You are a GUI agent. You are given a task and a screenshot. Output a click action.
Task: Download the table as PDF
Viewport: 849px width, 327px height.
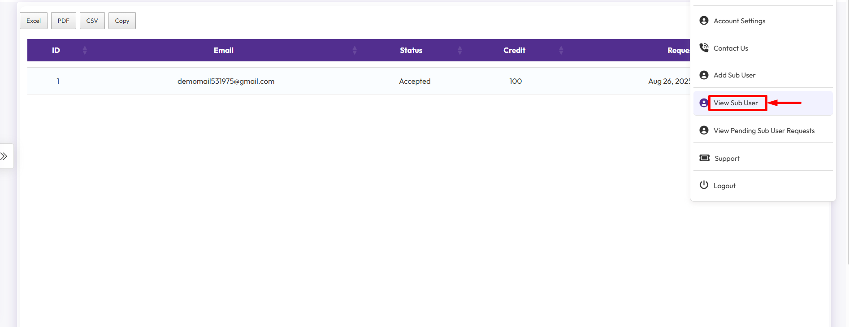pyautogui.click(x=63, y=21)
